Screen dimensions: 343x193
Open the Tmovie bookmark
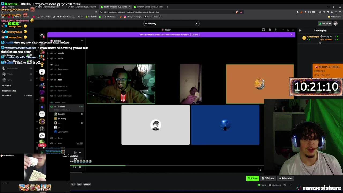coord(153,17)
